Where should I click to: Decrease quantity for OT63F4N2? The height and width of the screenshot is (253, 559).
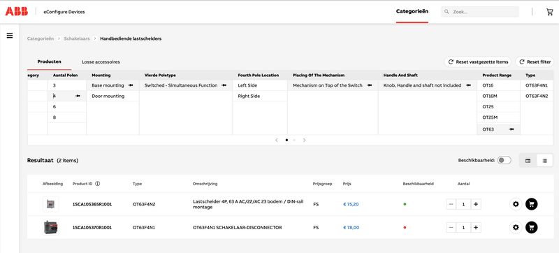[451, 204]
